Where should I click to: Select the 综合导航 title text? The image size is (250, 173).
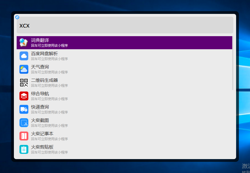[x=40, y=94]
